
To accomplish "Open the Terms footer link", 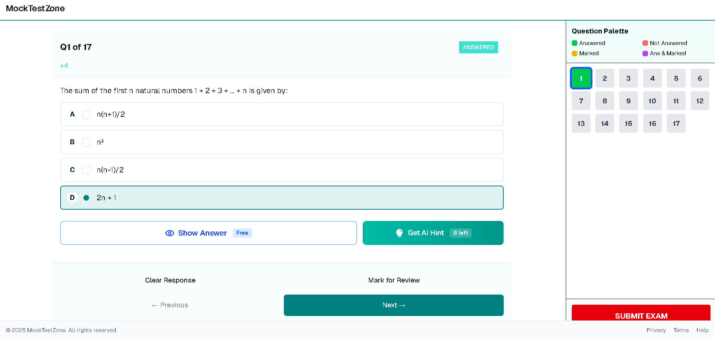I will 681,330.
